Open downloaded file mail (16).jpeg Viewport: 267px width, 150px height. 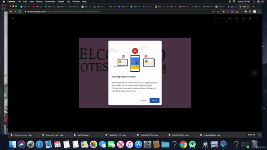tap(83, 135)
